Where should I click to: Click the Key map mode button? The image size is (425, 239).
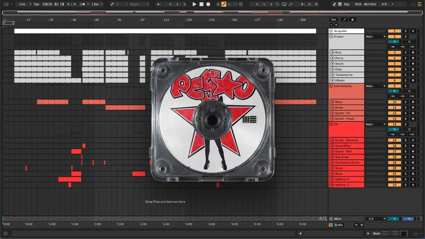coord(346,4)
